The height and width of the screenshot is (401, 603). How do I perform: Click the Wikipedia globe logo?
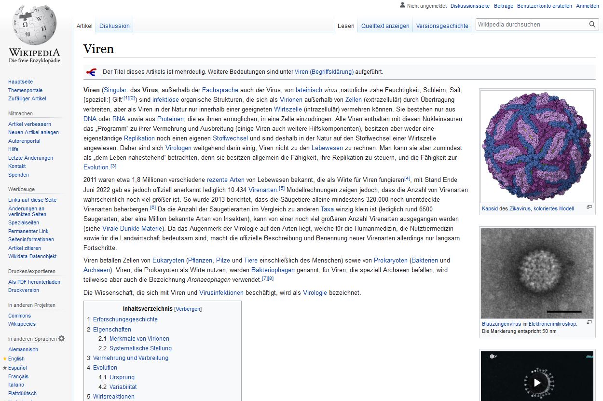click(34, 26)
